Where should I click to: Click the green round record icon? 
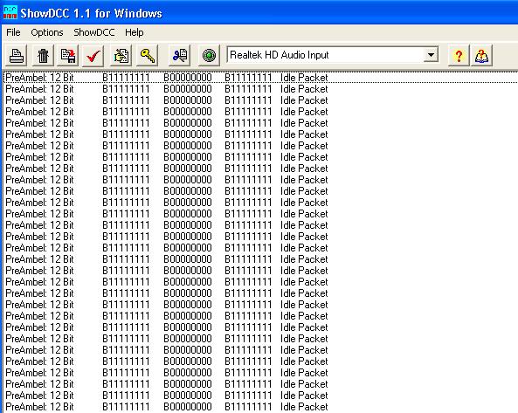pos(209,56)
